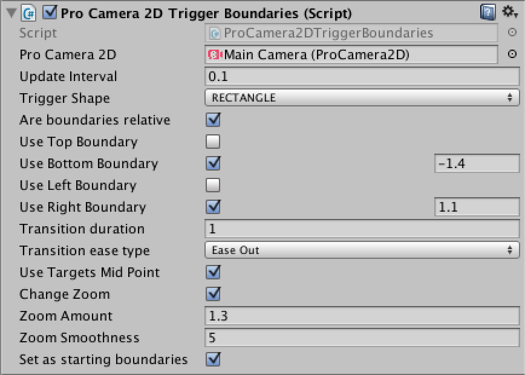Screen dimensions: 525x375
Task: Uncheck Set as starting boundaries
Action: [x=213, y=359]
